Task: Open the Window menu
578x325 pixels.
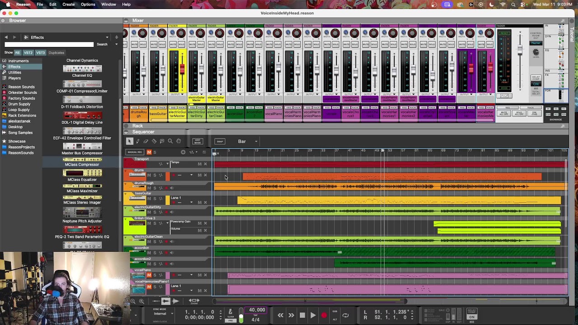Action: [109, 5]
